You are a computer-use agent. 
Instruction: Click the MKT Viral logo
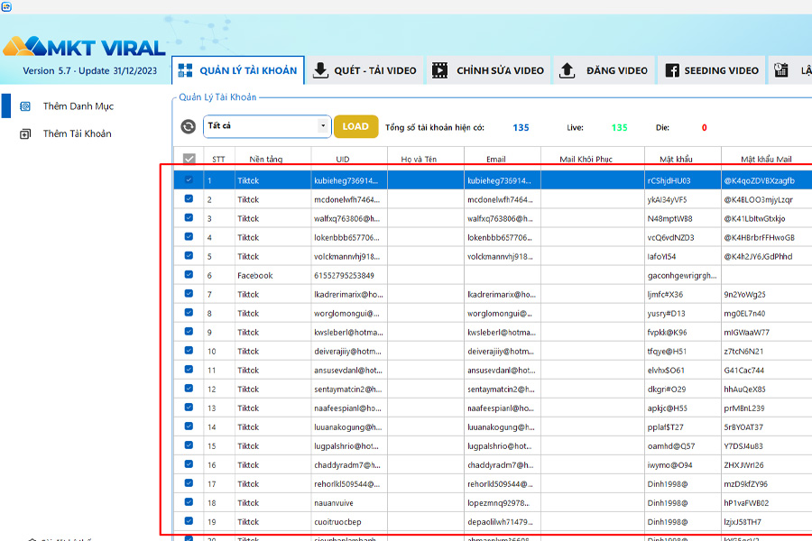pos(85,47)
